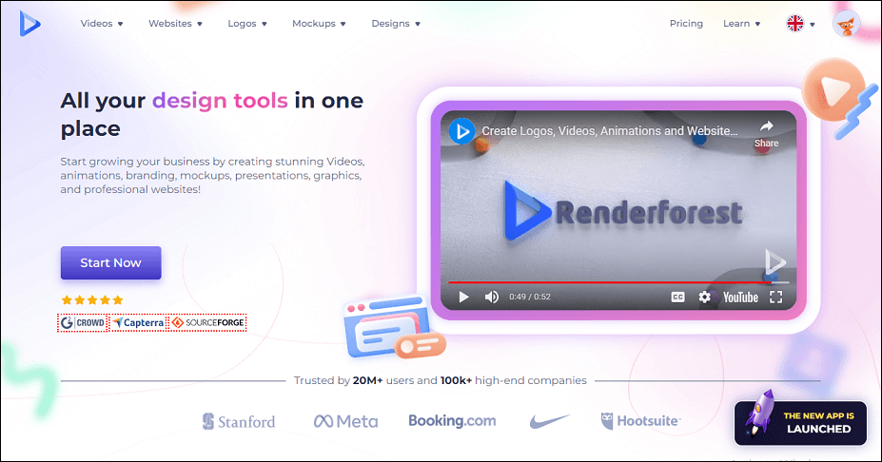Click the Hootsuite logo
Viewport: 882px width, 462px height.
coord(640,421)
